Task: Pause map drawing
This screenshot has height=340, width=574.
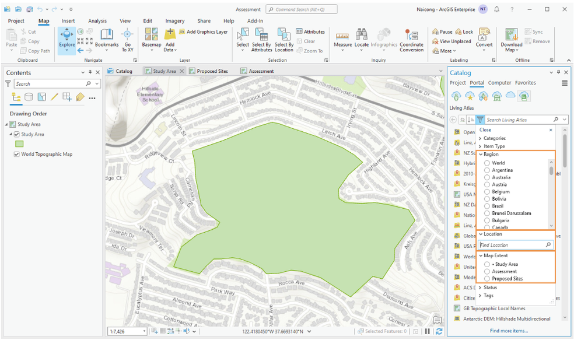Action: 427,331
